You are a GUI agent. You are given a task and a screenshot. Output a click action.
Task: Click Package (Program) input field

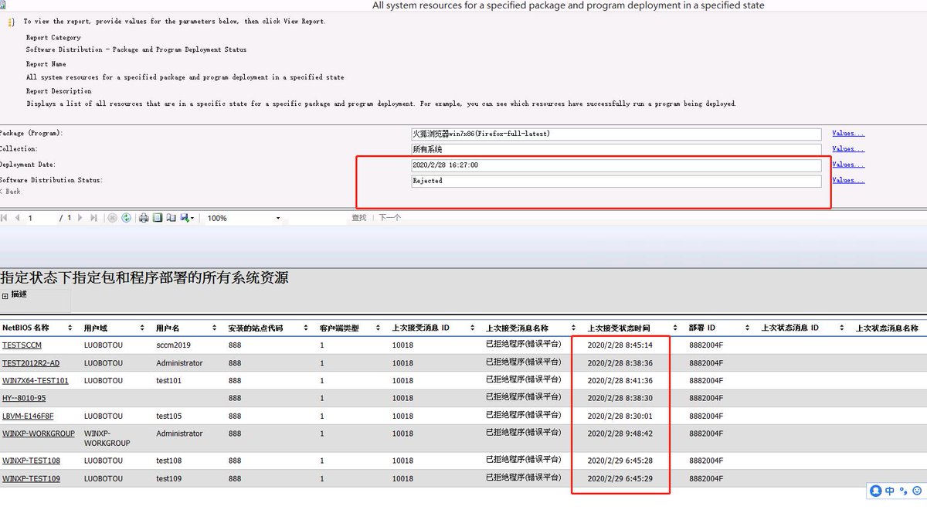tap(616, 134)
